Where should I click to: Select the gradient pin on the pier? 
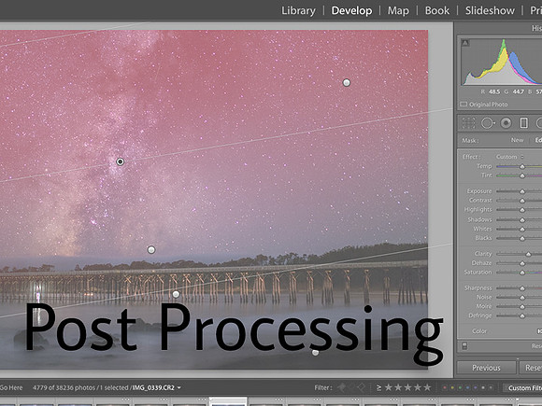coord(176,294)
